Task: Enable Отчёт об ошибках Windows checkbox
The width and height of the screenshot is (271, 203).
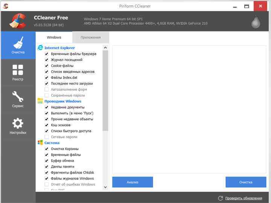Action: [x=47, y=184]
